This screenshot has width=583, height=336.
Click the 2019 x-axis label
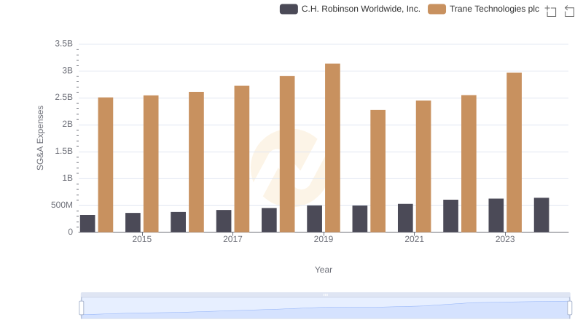[324, 239]
